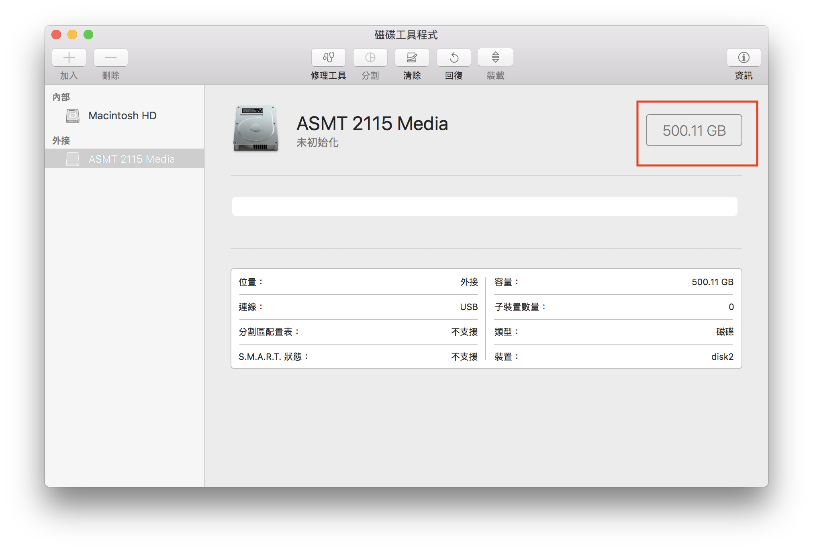Maximize the window with green button
Screen dimensions: 813x551
pyautogui.click(x=88, y=35)
